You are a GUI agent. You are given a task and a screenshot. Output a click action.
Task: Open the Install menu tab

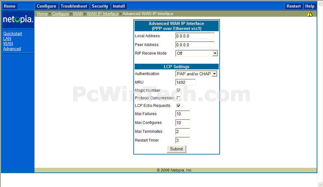point(119,6)
